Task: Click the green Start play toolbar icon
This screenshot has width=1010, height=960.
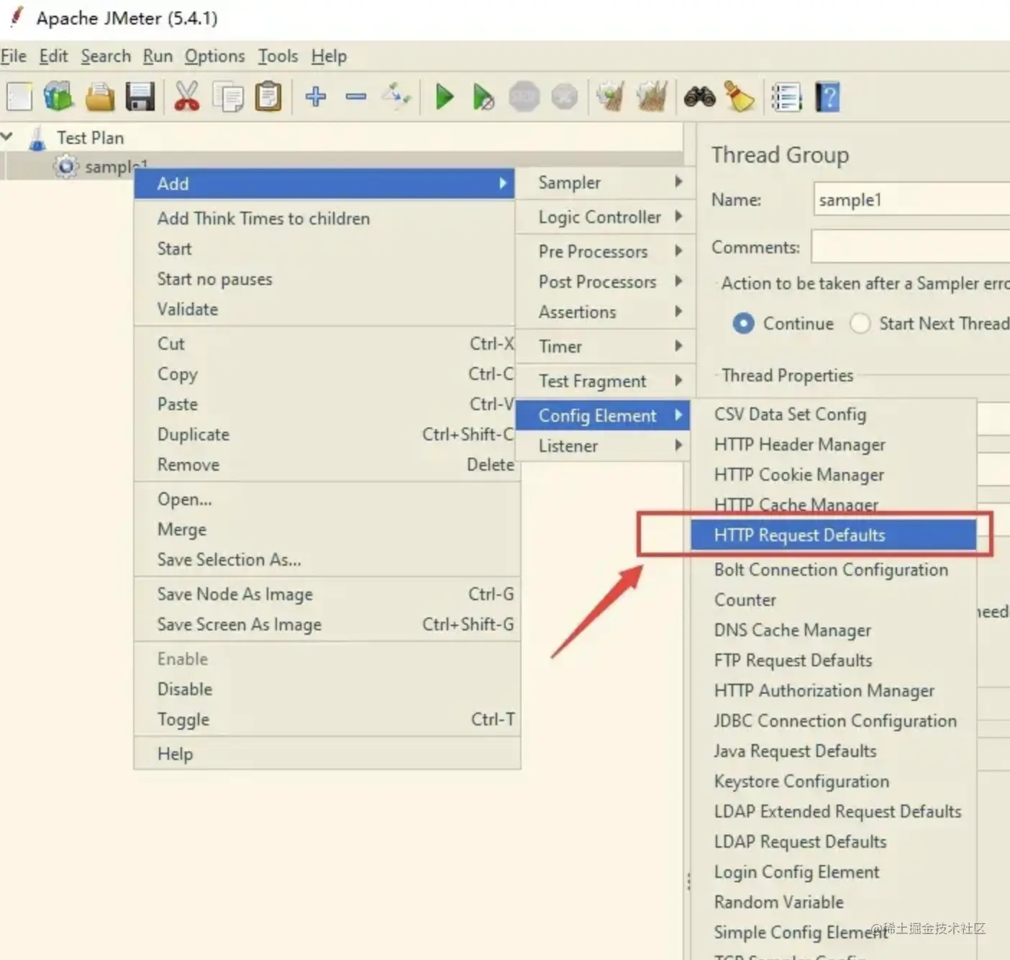Action: 444,96
